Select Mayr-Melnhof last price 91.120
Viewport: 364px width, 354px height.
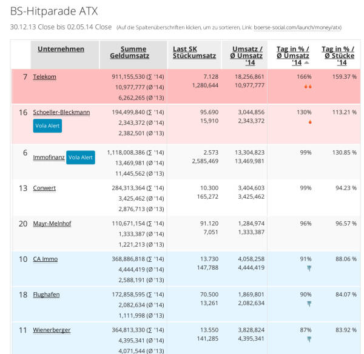pos(209,224)
